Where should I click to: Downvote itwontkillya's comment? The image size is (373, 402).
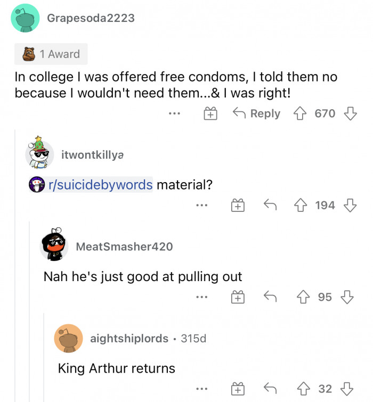tap(350, 205)
